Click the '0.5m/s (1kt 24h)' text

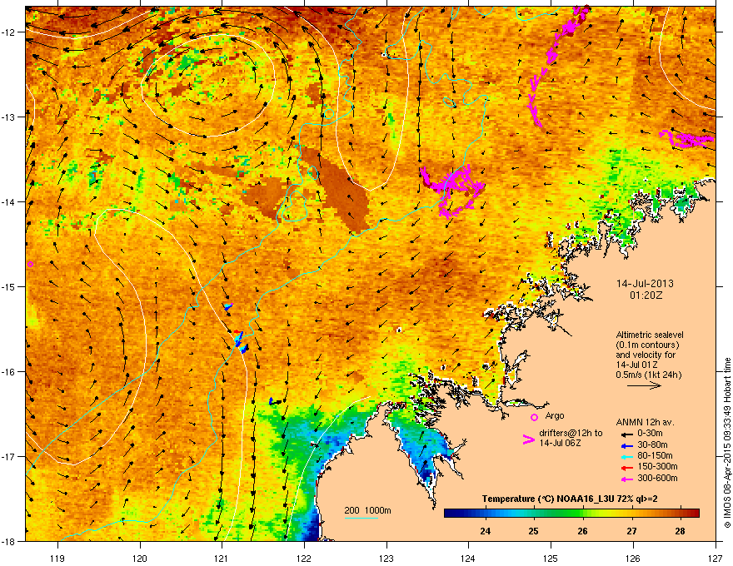648,375
